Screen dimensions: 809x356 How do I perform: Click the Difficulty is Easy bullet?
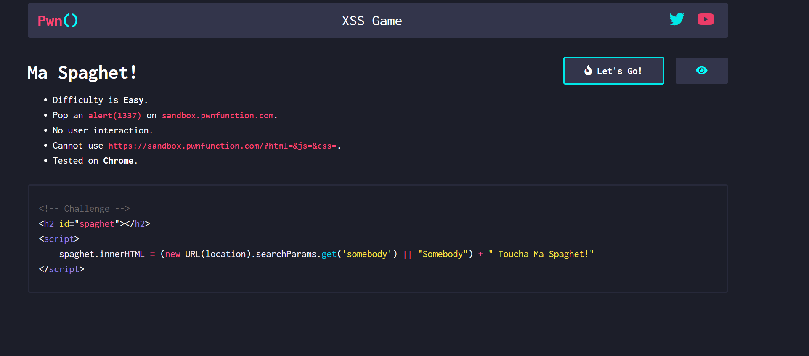(100, 100)
